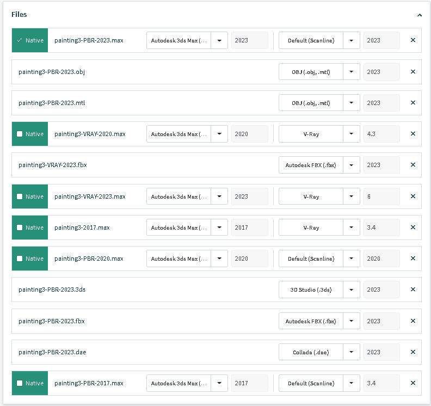Delete the painting3-PBR-2023.3ds file row
This screenshot has height=406, width=431.
click(x=412, y=290)
